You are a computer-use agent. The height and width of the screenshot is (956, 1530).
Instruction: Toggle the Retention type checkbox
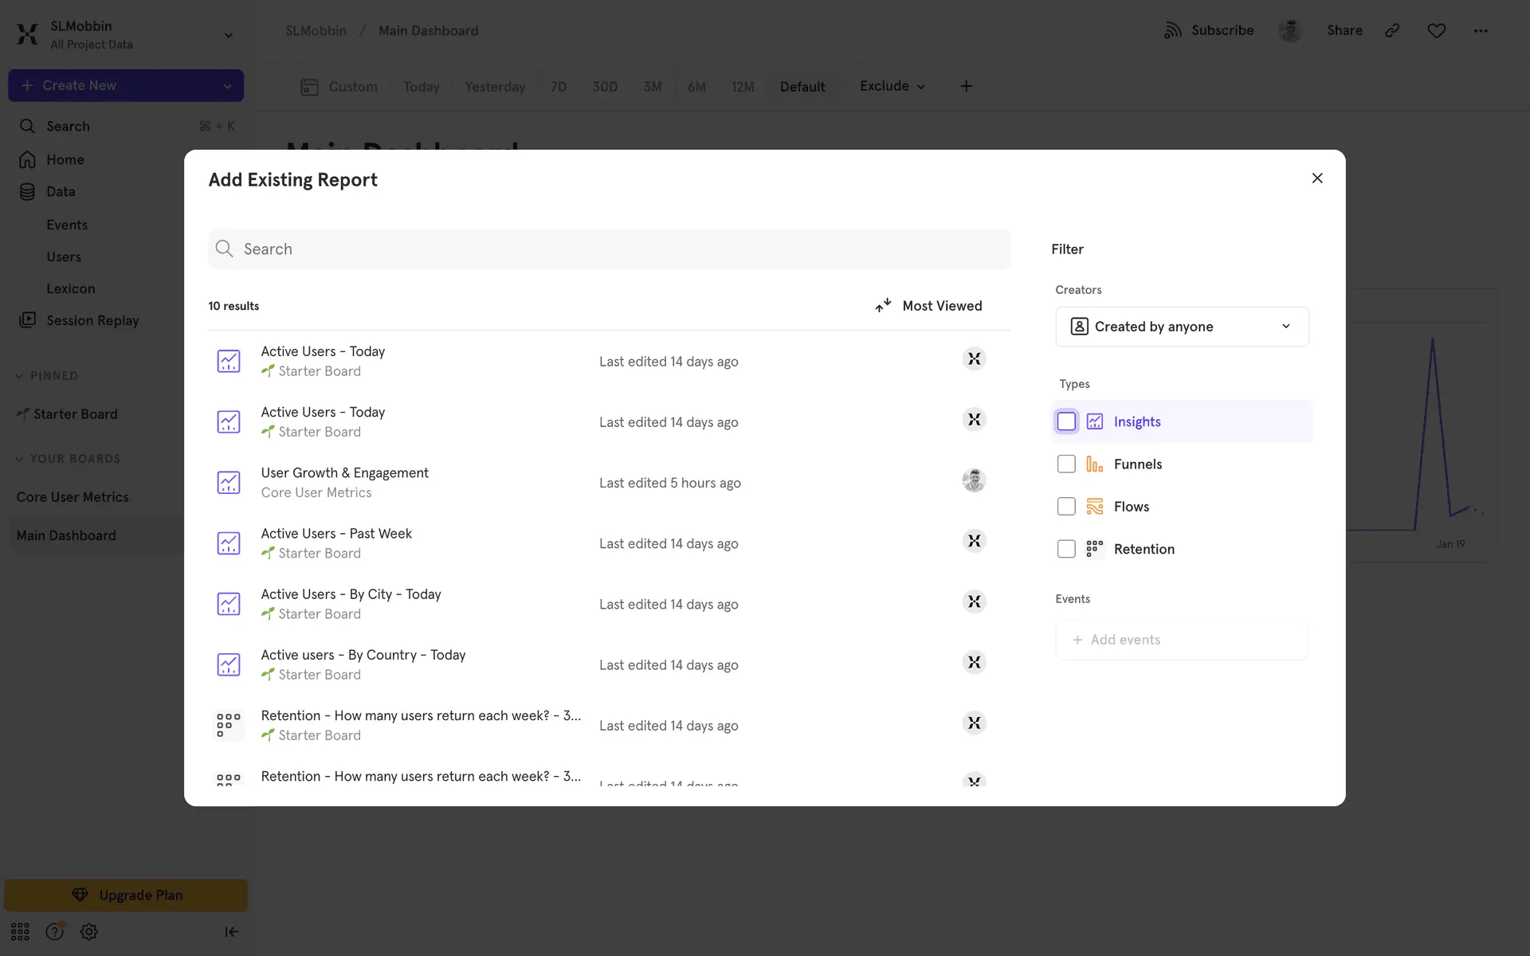point(1066,549)
